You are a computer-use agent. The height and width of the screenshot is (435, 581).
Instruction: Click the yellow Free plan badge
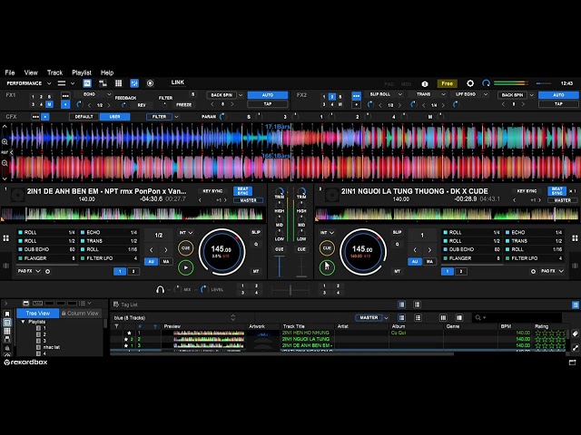[448, 83]
